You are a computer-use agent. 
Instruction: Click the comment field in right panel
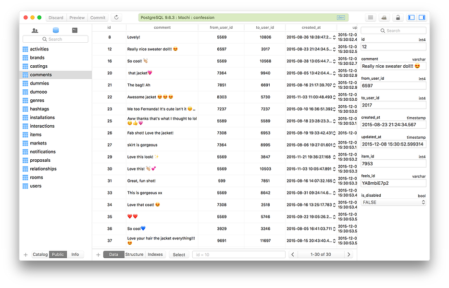[393, 66]
